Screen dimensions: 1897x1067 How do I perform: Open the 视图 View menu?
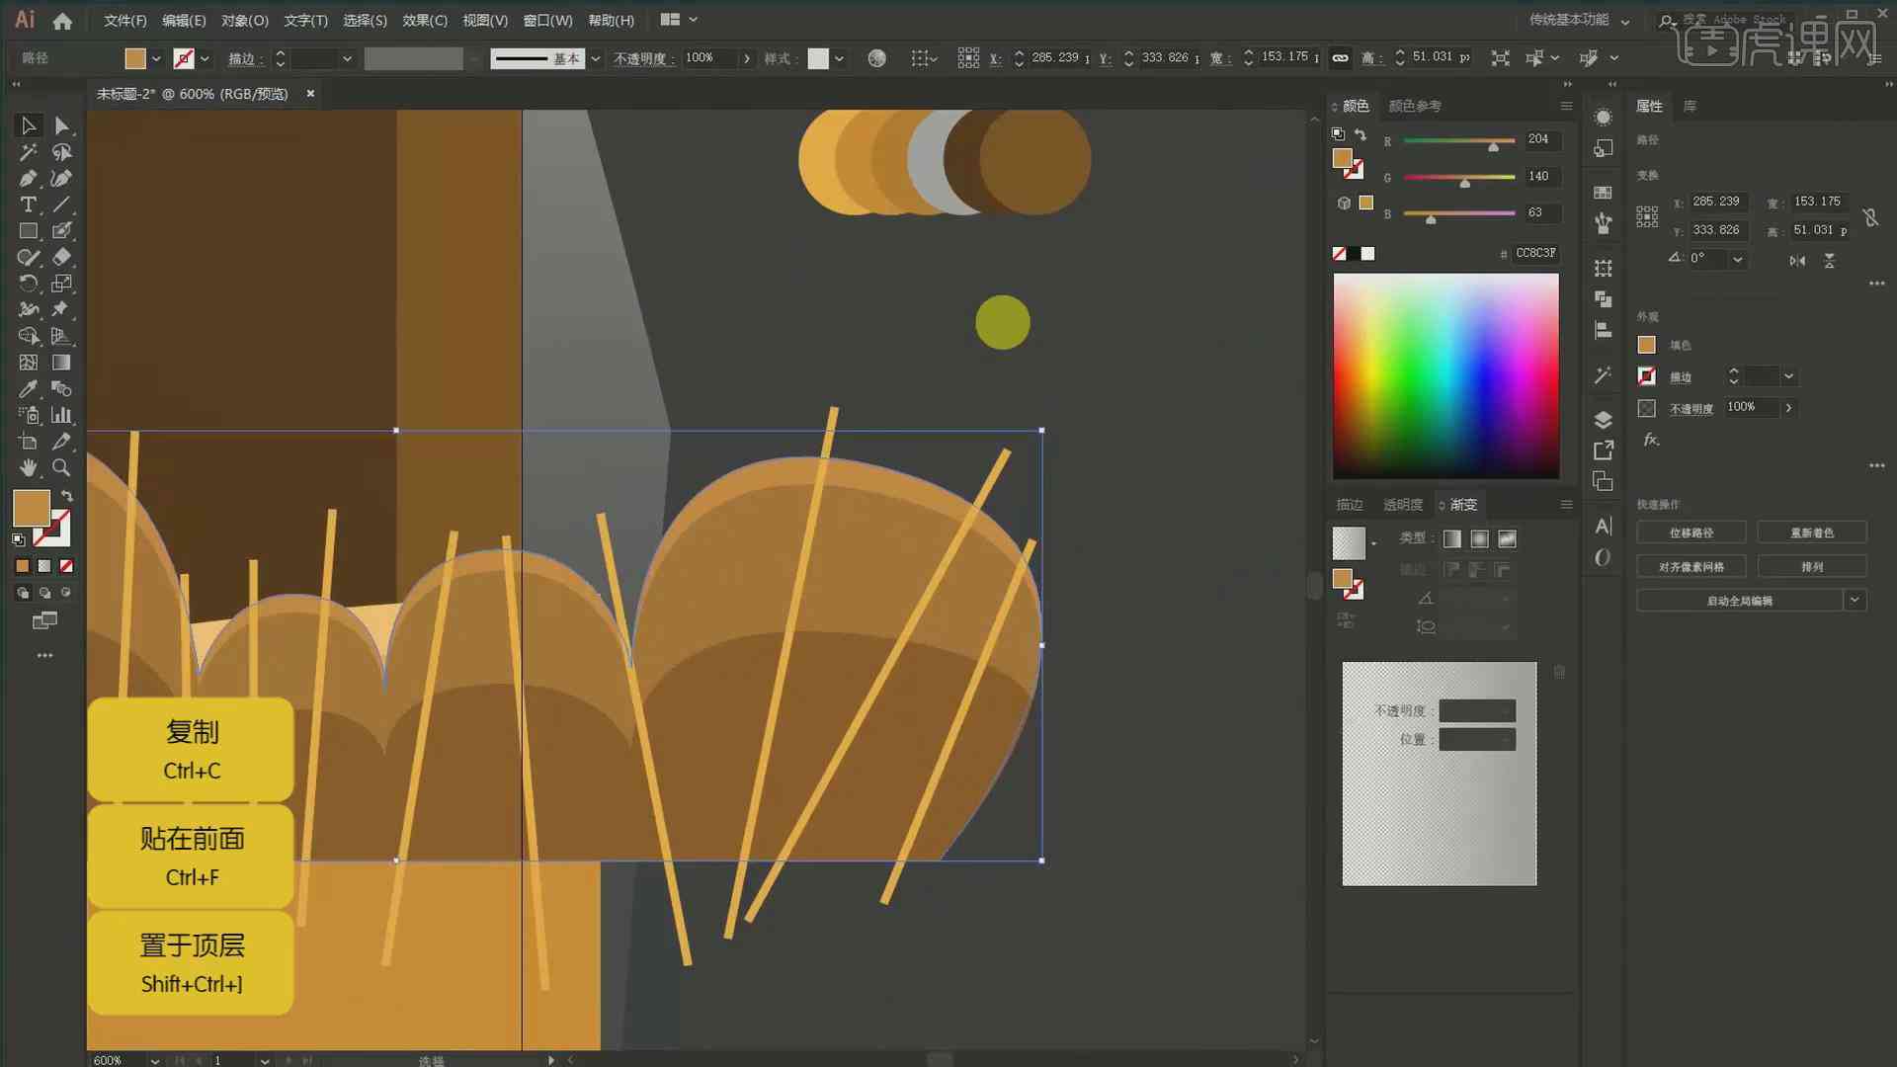483,20
